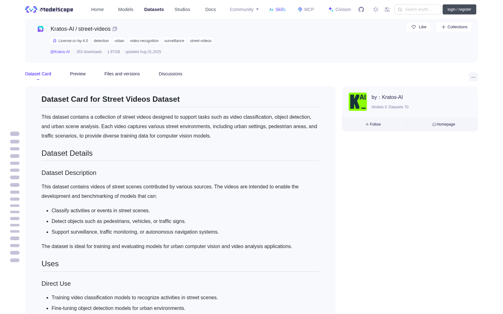
Task: Click the license badge icon
Action: pos(55,41)
